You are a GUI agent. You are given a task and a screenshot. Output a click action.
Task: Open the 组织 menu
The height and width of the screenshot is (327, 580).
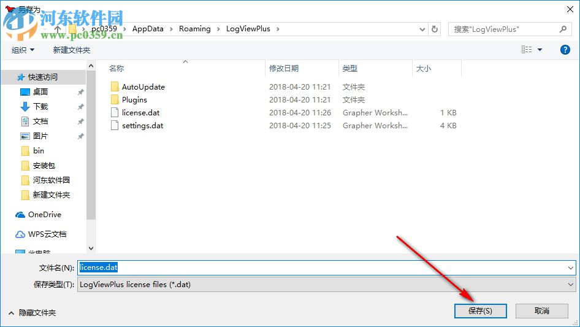tap(23, 50)
